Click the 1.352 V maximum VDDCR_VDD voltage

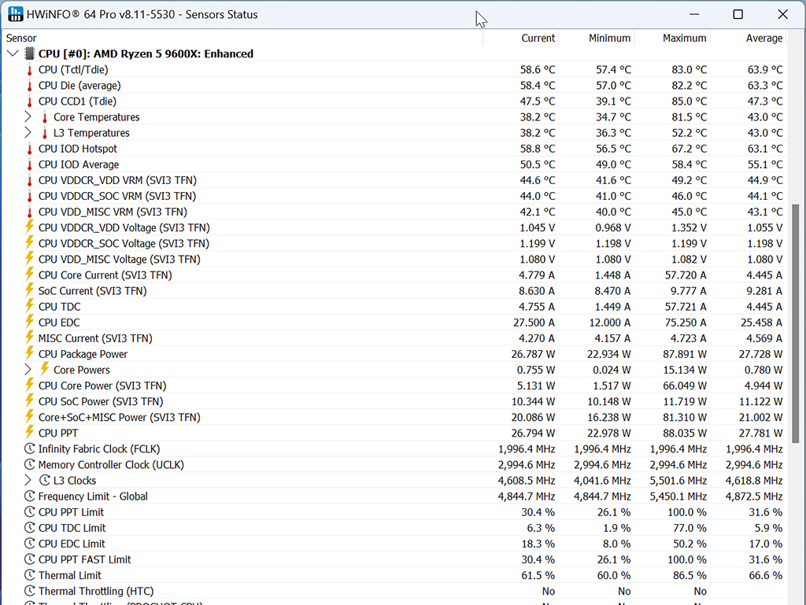coord(689,227)
